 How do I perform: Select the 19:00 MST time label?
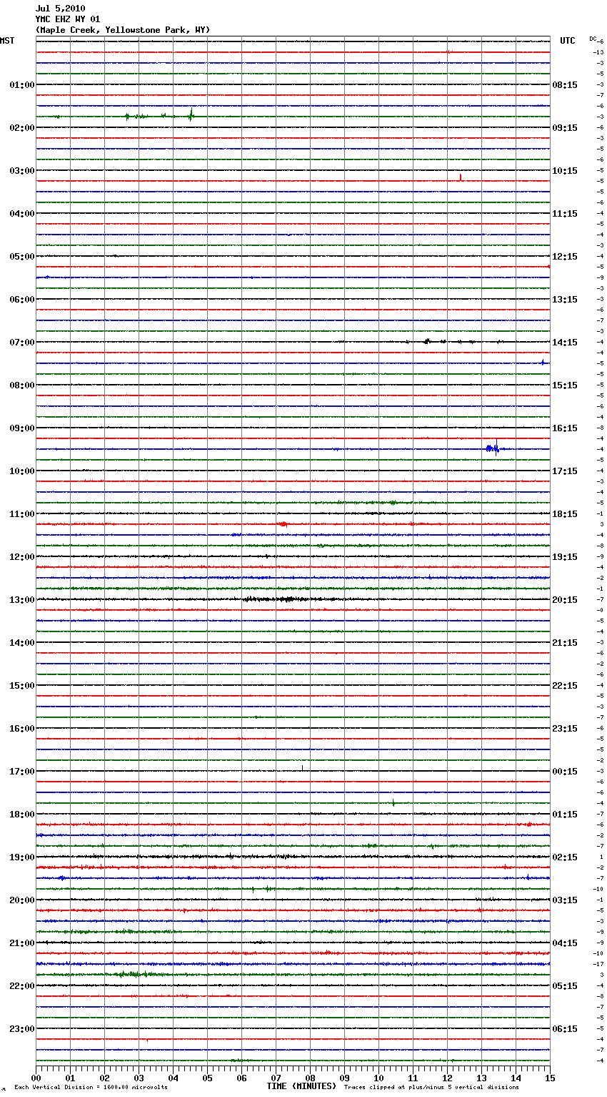pyautogui.click(x=22, y=857)
